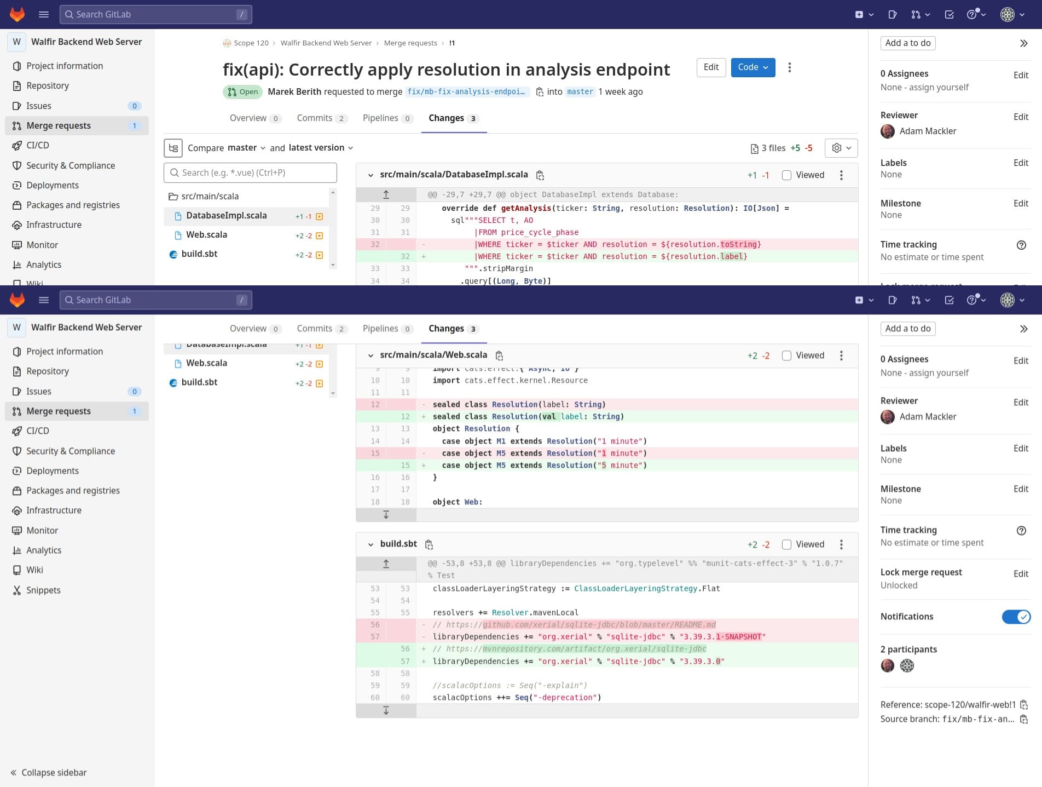This screenshot has width=1042, height=787.
Task: Expand lines upward in DatabaseImpl.scala diff
Action: (x=386, y=194)
